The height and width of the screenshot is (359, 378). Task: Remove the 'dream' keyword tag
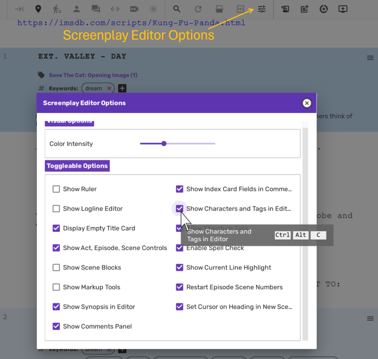pyautogui.click(x=109, y=88)
